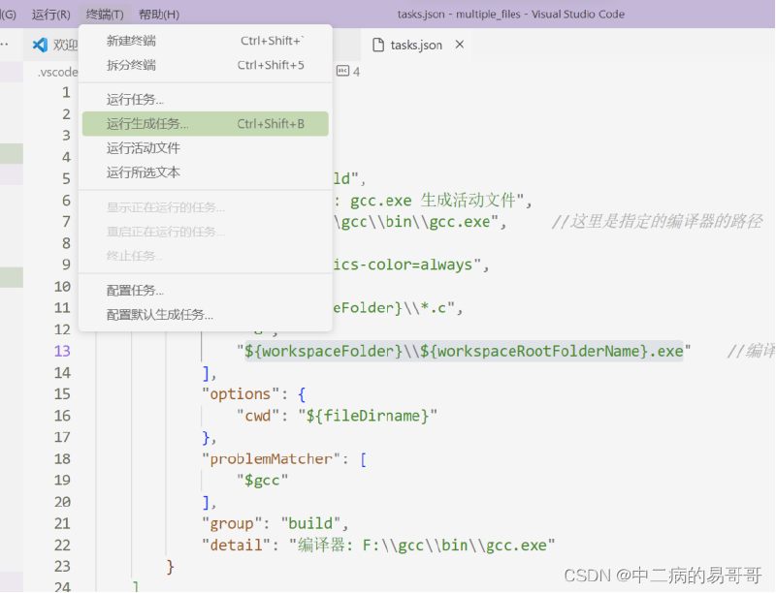This screenshot has width=776, height=593.
Task: Click the "cwd" key on line 16
Action: click(258, 416)
